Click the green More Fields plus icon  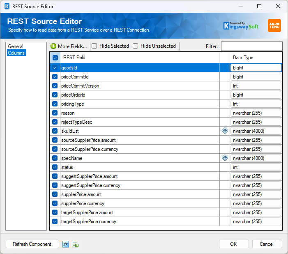point(53,46)
